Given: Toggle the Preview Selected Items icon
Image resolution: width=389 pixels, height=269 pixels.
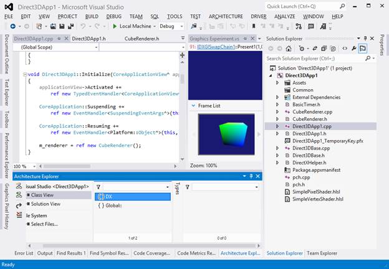Looking at the screenshot, I should 363,49.
